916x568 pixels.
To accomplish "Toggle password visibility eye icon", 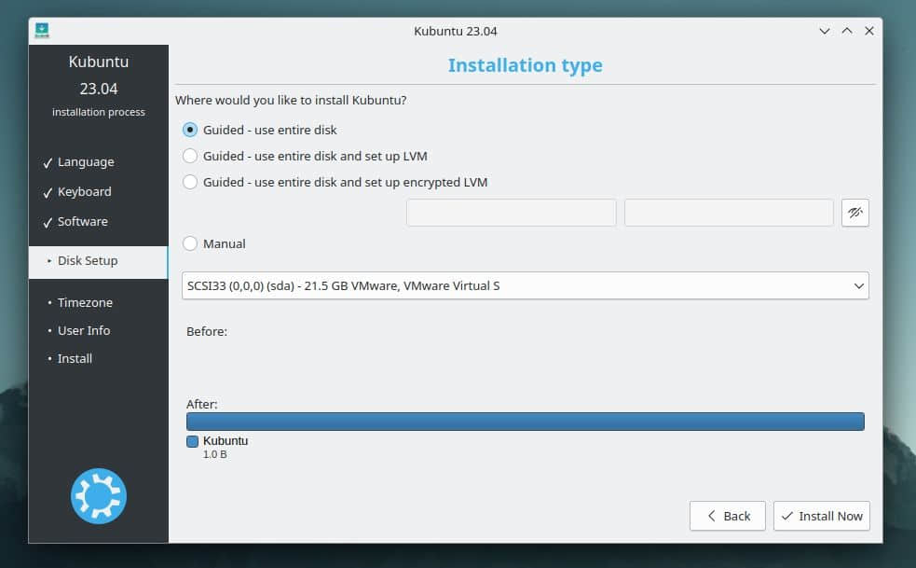I will 854,213.
